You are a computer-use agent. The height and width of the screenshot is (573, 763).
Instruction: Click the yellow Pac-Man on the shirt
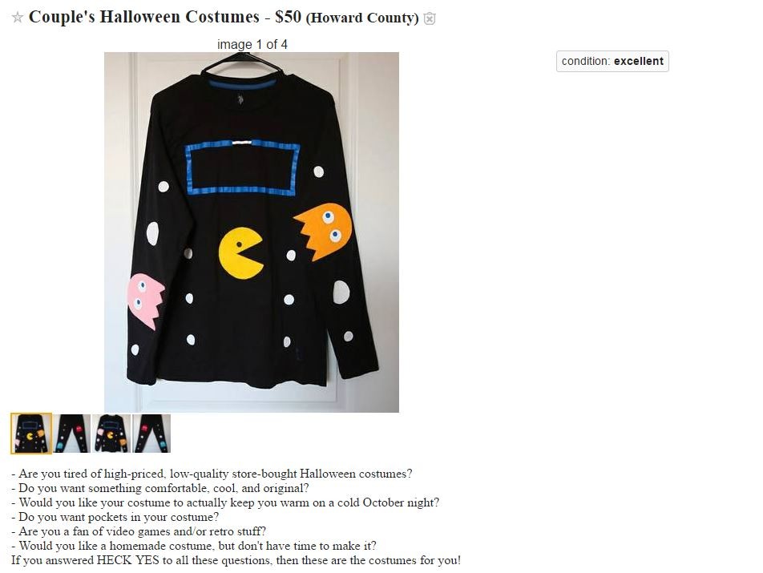pyautogui.click(x=241, y=253)
